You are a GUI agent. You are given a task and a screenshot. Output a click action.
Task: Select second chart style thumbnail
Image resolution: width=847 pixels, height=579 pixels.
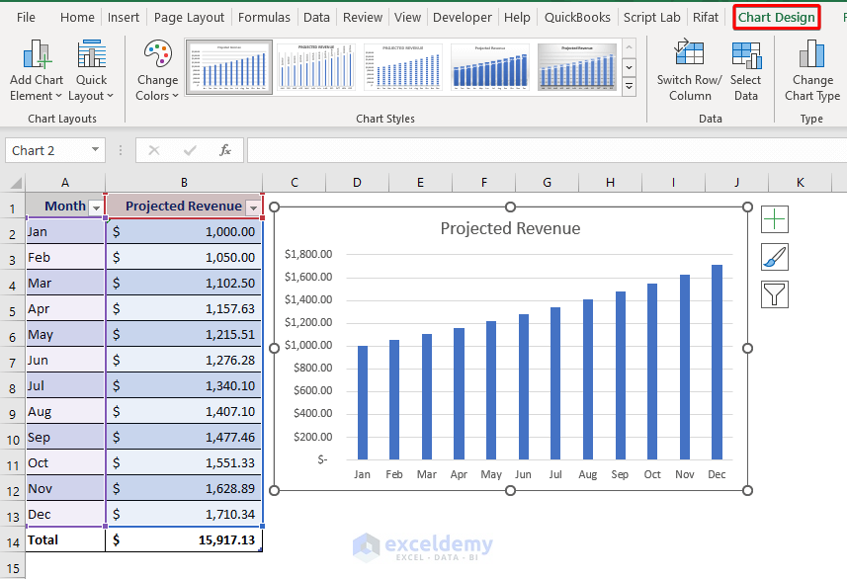(x=316, y=67)
